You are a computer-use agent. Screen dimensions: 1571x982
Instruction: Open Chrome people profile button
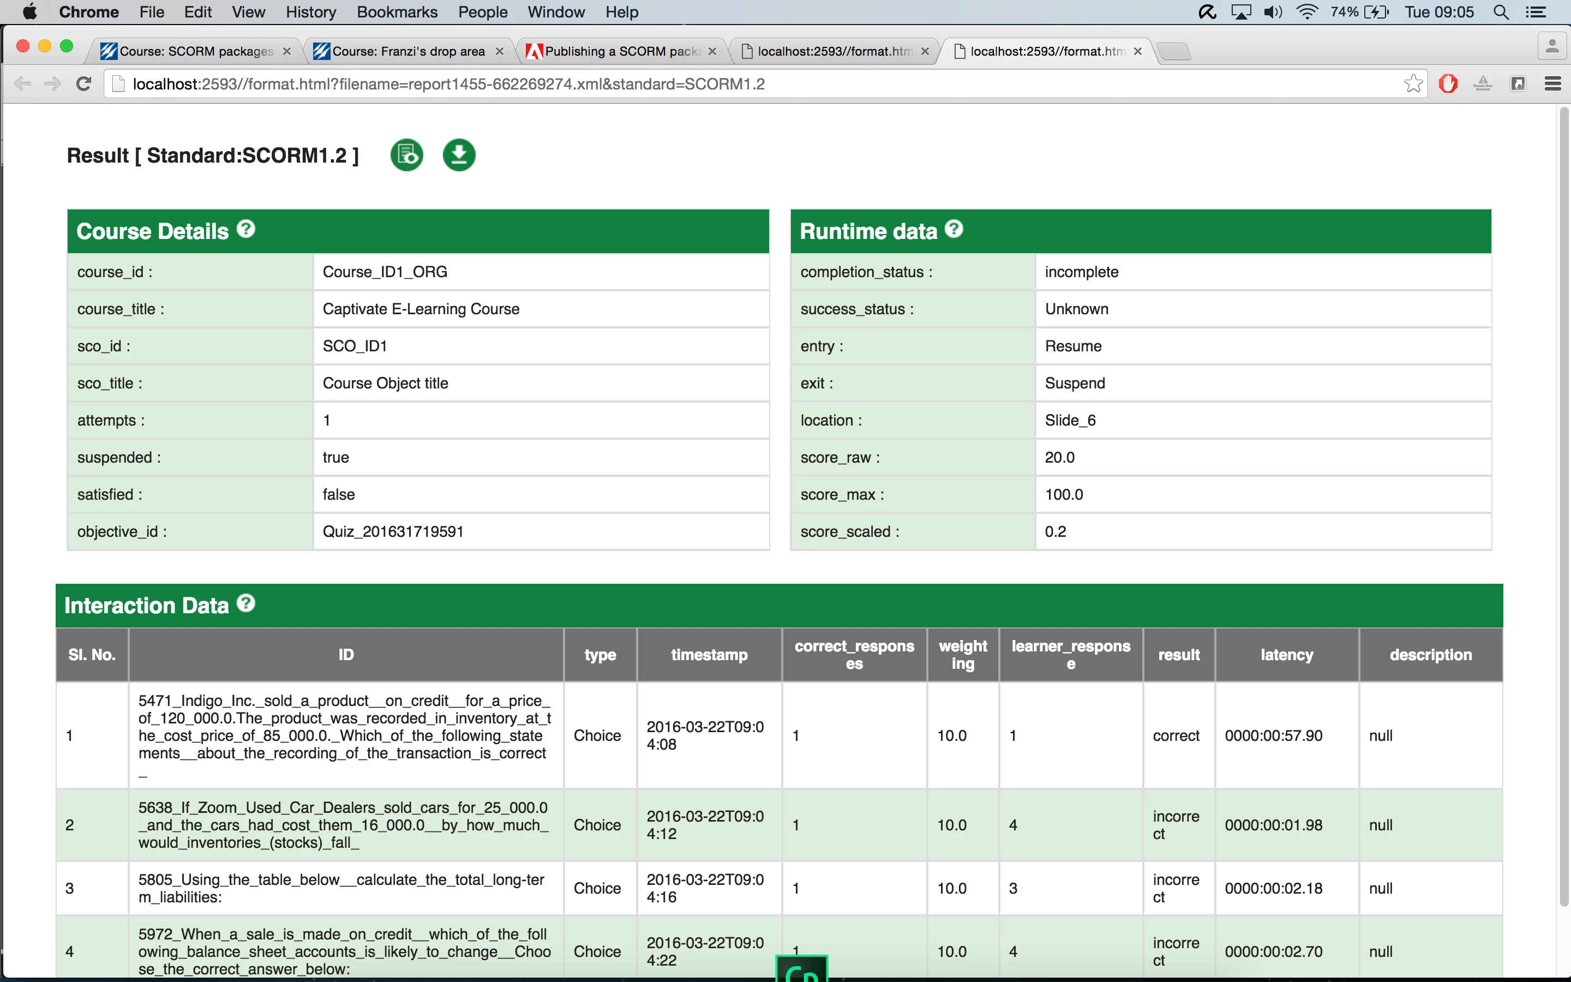[1552, 47]
